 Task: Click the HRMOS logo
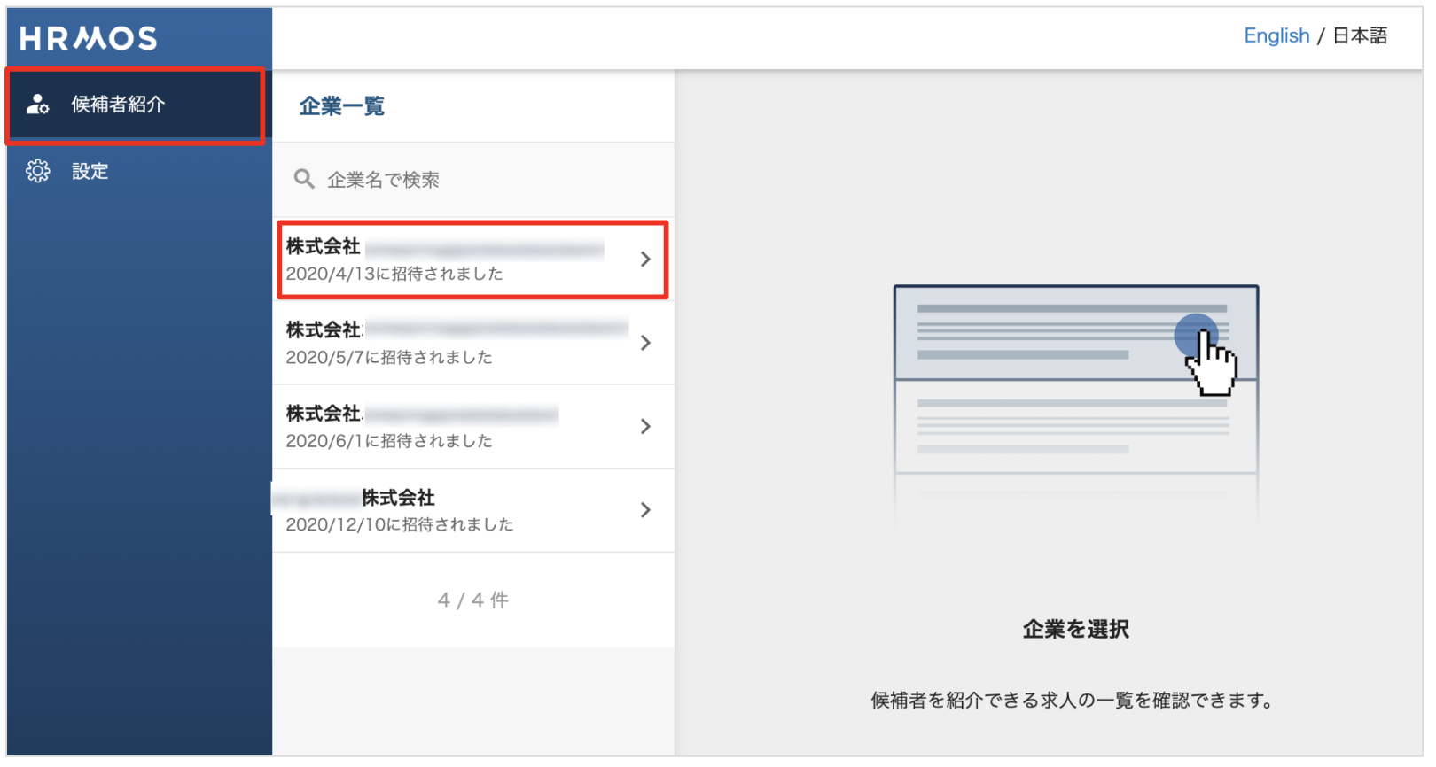(89, 38)
